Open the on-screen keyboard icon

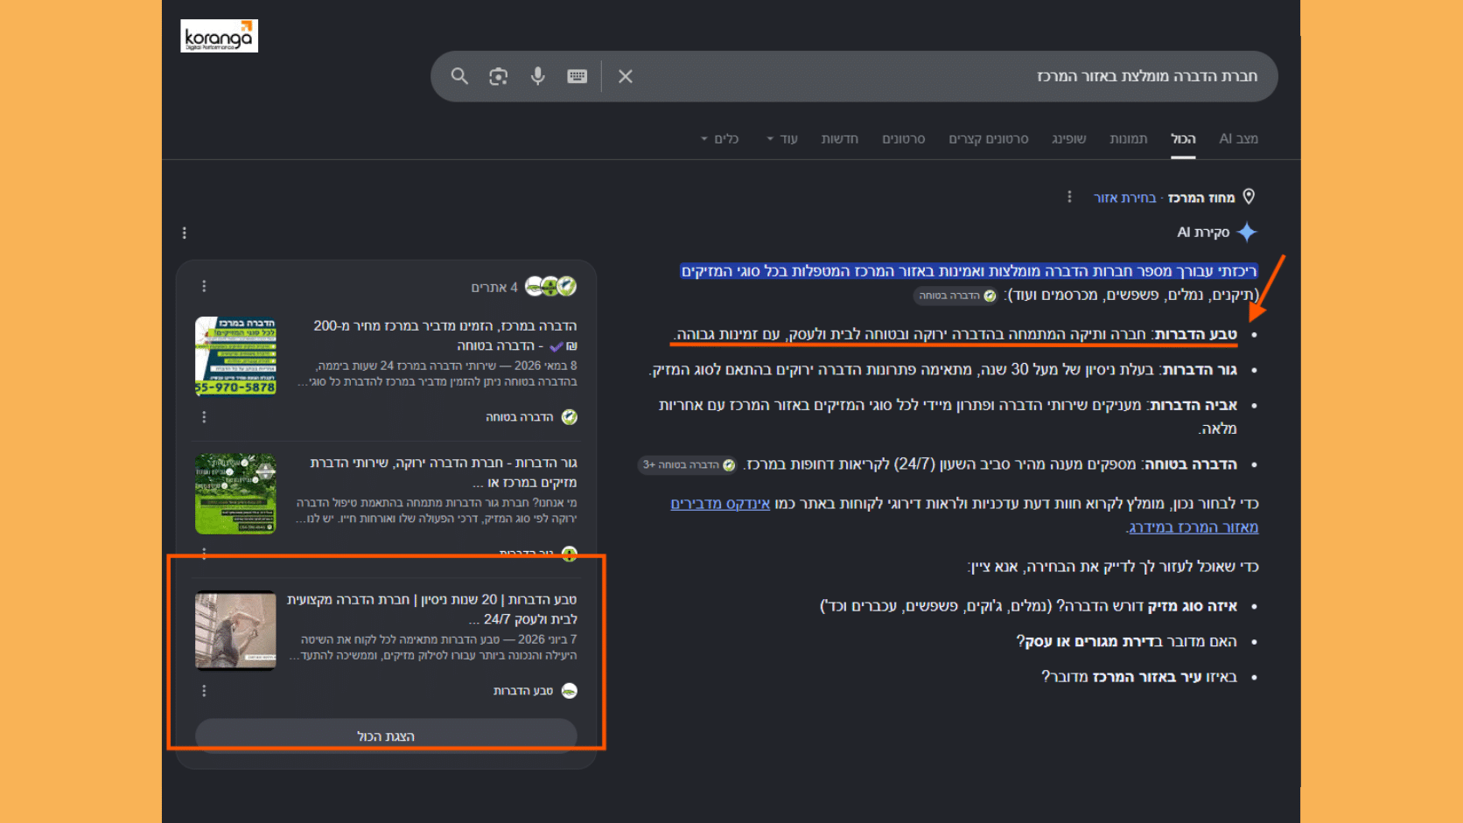[577, 76]
